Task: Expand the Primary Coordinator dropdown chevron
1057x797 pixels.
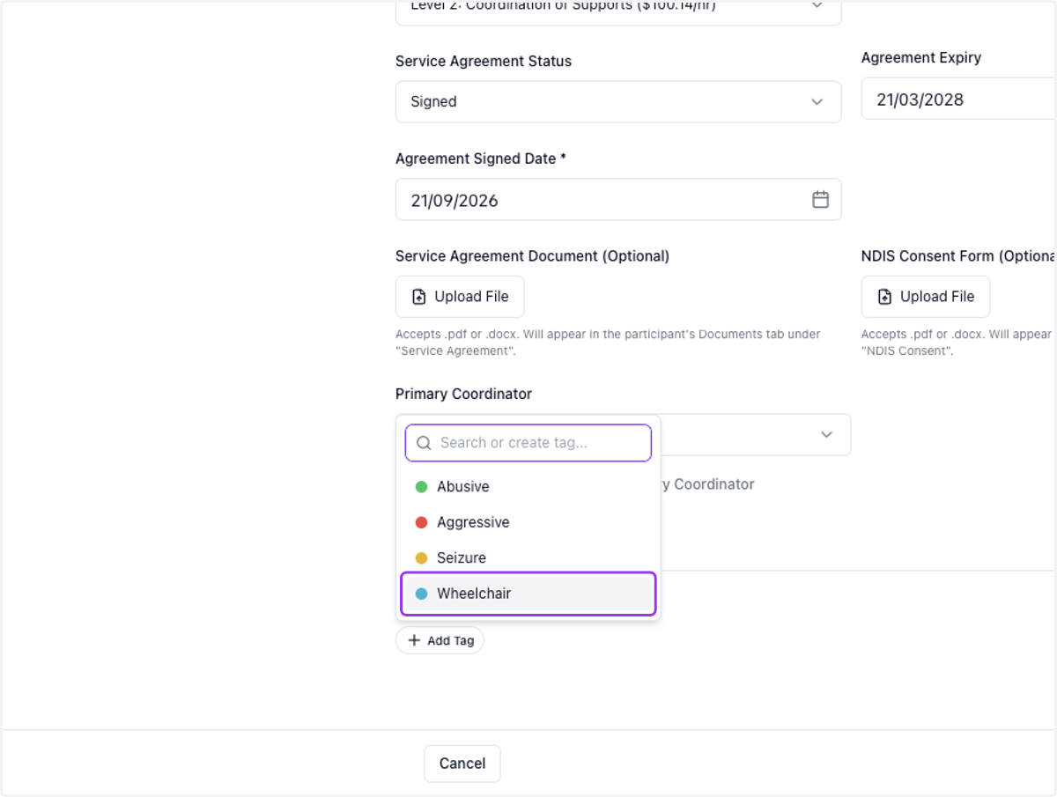Action: click(x=826, y=435)
